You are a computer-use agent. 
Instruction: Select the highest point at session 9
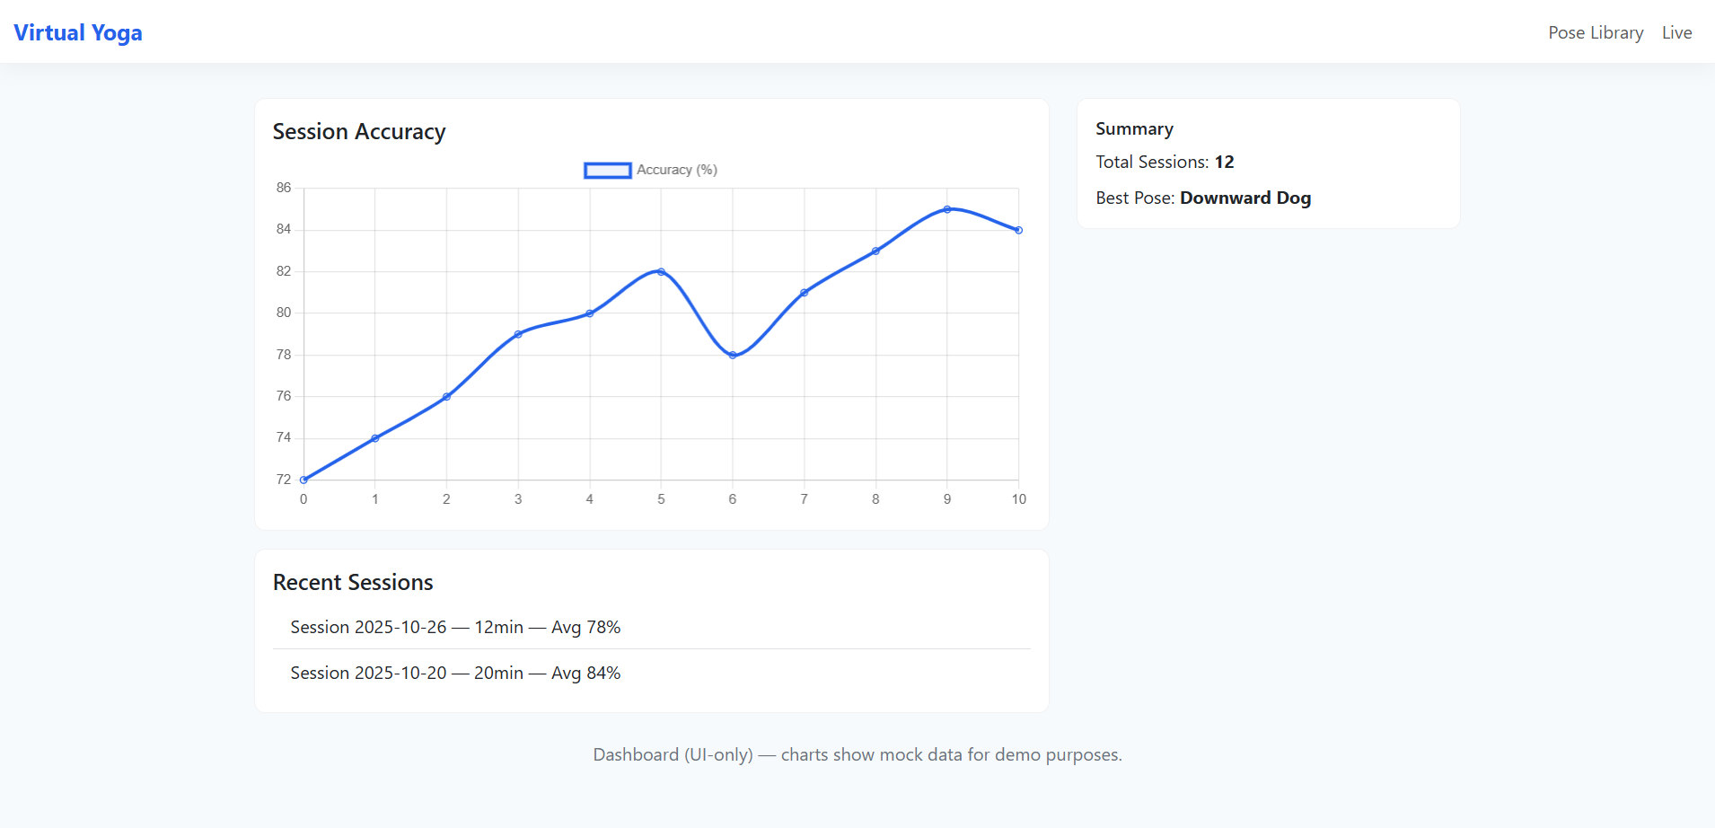coord(947,209)
